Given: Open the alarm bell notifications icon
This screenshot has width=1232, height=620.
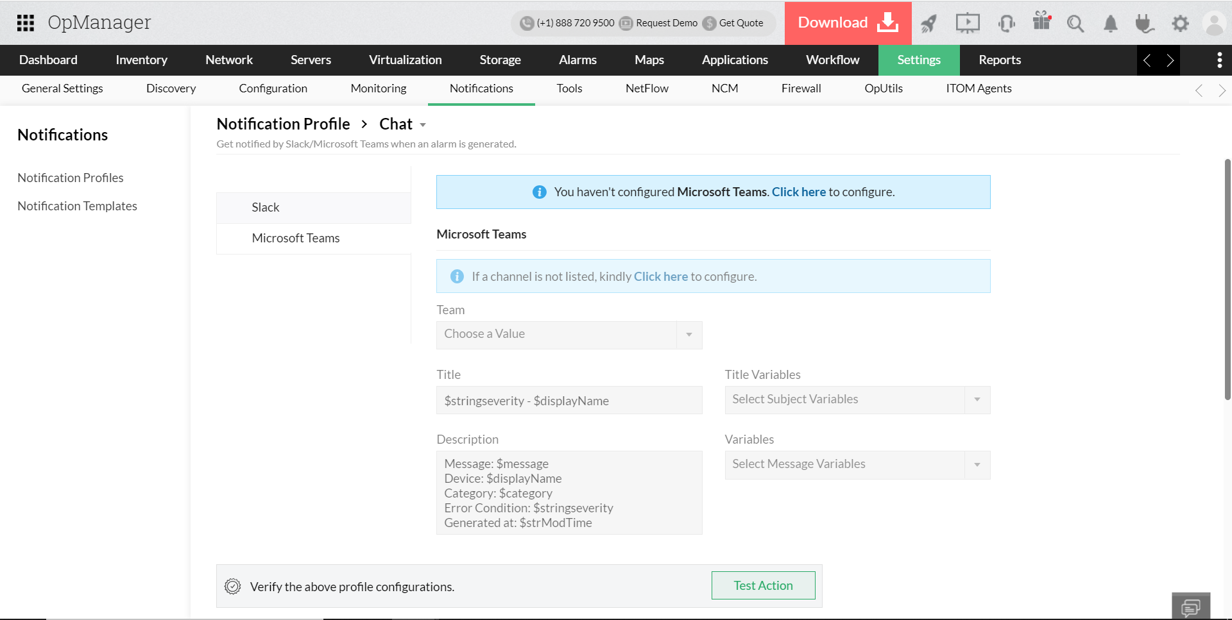Looking at the screenshot, I should (x=1111, y=24).
